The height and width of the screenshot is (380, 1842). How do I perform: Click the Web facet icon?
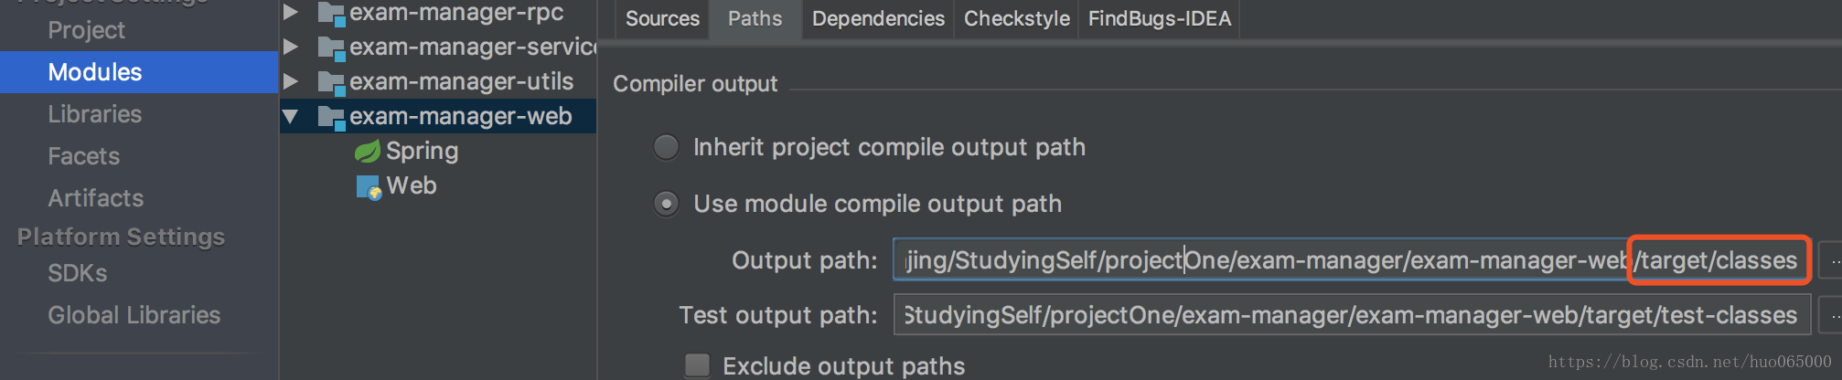[x=369, y=187]
